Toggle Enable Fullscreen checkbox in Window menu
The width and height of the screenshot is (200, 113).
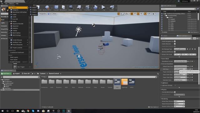pyautogui.click(x=9, y=62)
